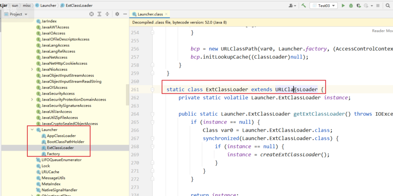Select MessageUtils in project tree
This screenshot has width=393, height=196.
coord(53,178)
